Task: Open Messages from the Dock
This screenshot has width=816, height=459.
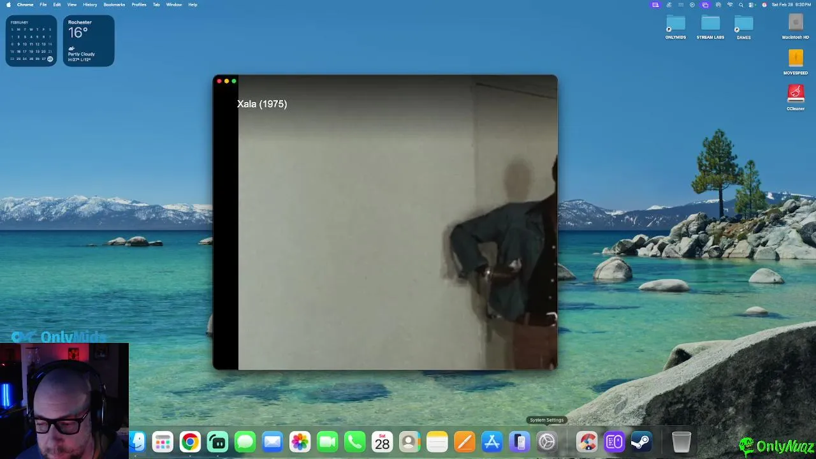Action: pos(245,442)
